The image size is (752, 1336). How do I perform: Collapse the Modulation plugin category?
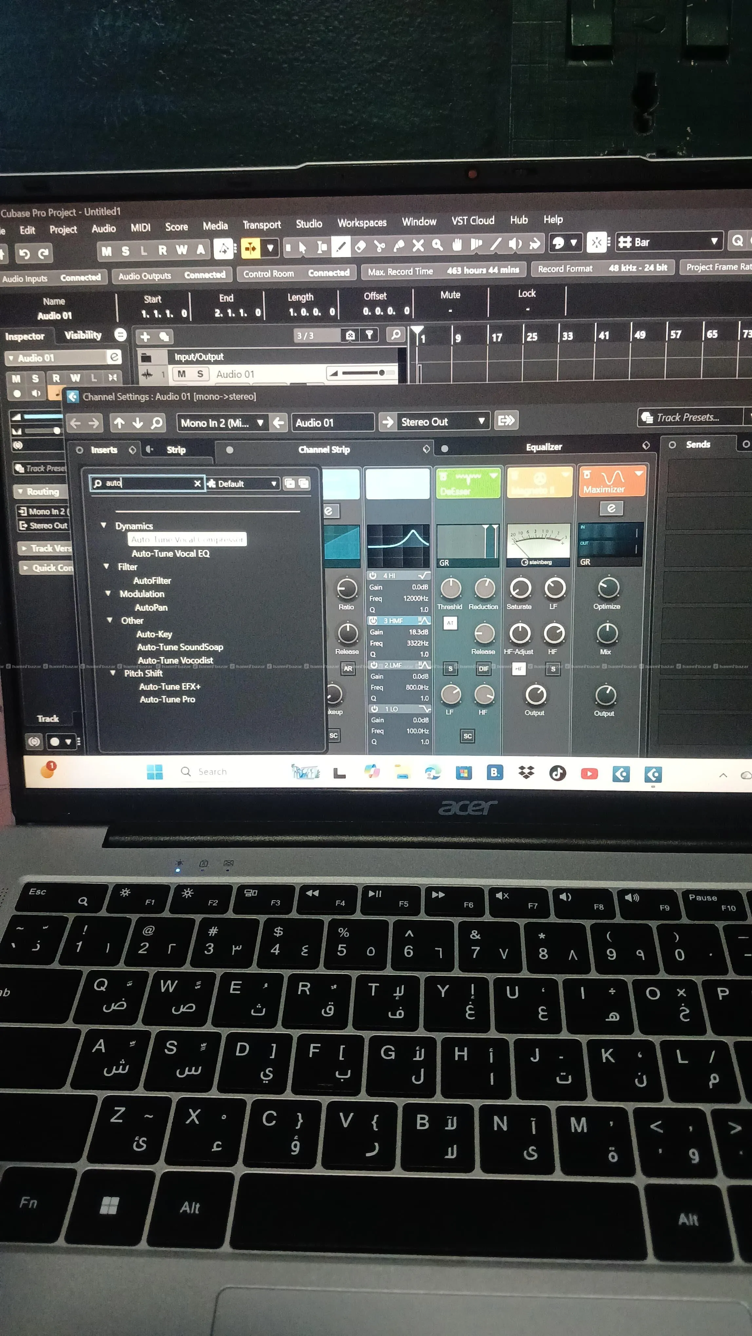coord(108,593)
